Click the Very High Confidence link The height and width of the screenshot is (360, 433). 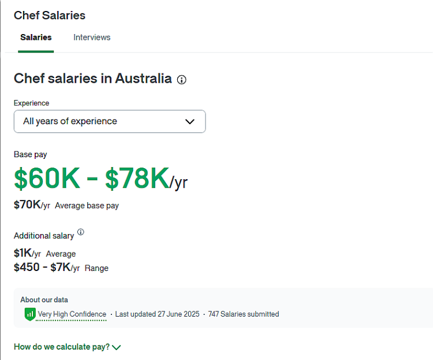[72, 314]
